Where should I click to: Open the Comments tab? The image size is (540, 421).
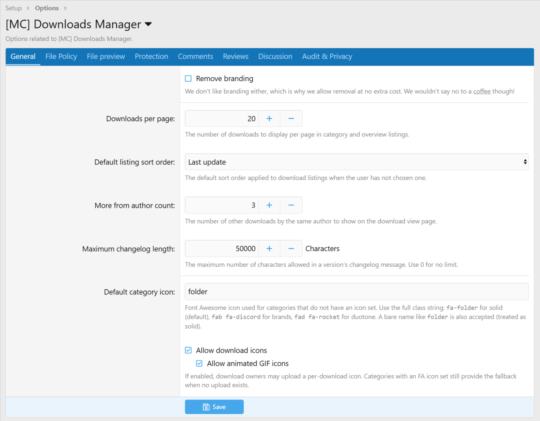(196, 56)
